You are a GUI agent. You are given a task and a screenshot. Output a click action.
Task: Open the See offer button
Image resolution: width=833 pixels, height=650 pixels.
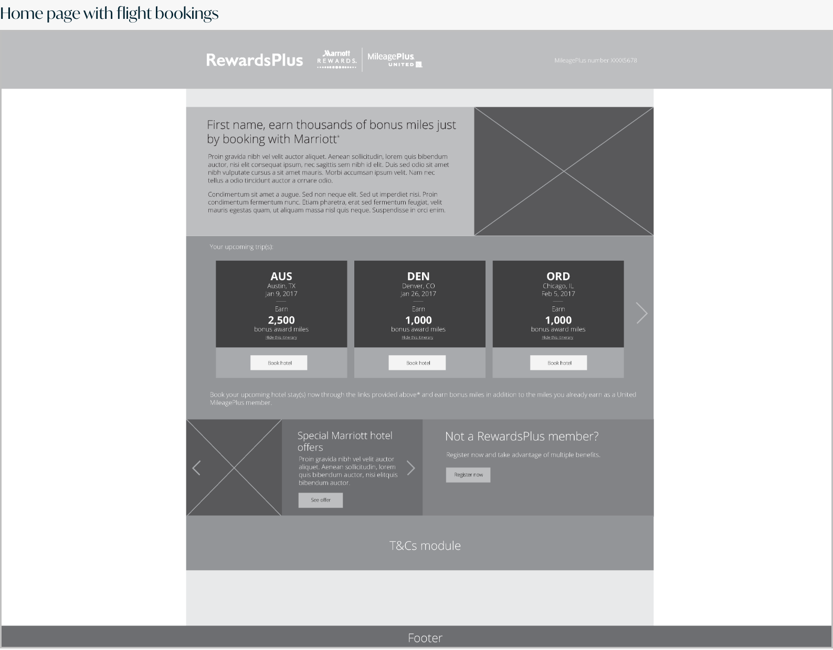coord(321,500)
